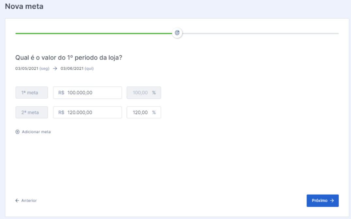Screen dimensions: 351x219
Task: Click the % symbol in the 2ª meta percentage field
Action: [154, 113]
